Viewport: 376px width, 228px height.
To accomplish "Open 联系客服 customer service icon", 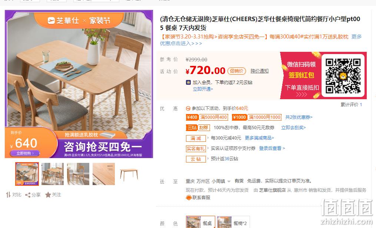I will coord(189,198).
